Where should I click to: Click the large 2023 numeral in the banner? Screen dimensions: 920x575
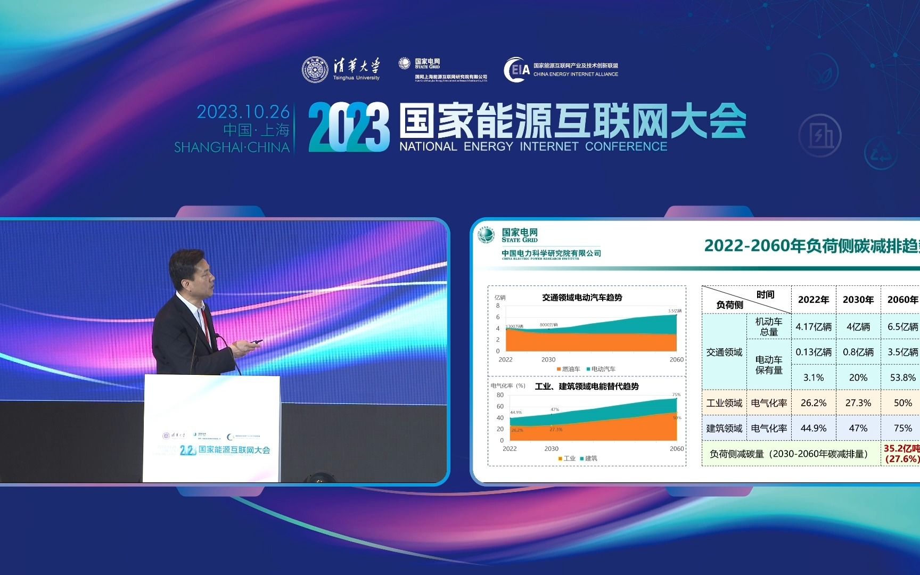point(349,127)
